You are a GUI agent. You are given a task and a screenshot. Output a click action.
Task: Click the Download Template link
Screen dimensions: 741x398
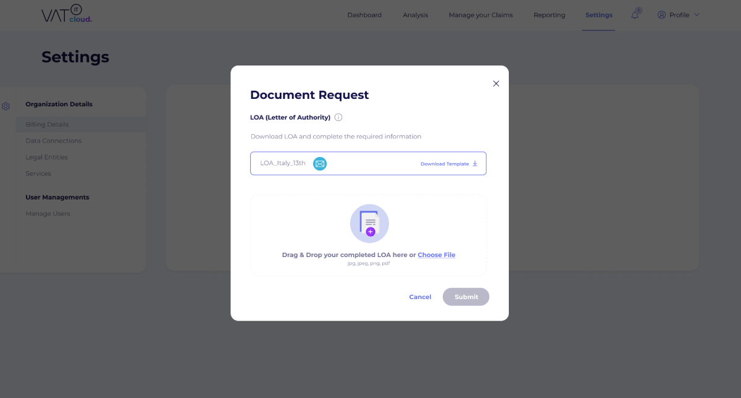click(x=445, y=164)
